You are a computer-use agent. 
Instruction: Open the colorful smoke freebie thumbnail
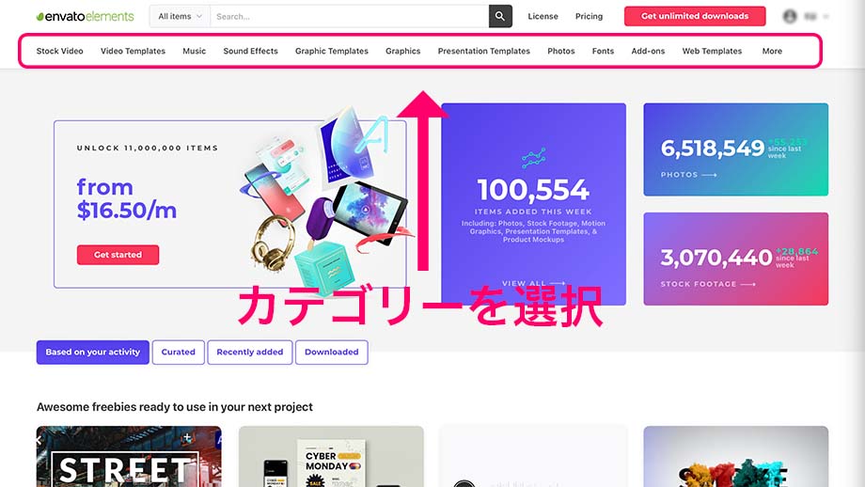pos(736,456)
